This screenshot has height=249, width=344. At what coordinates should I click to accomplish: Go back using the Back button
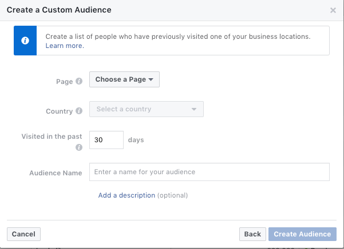pyautogui.click(x=252, y=234)
